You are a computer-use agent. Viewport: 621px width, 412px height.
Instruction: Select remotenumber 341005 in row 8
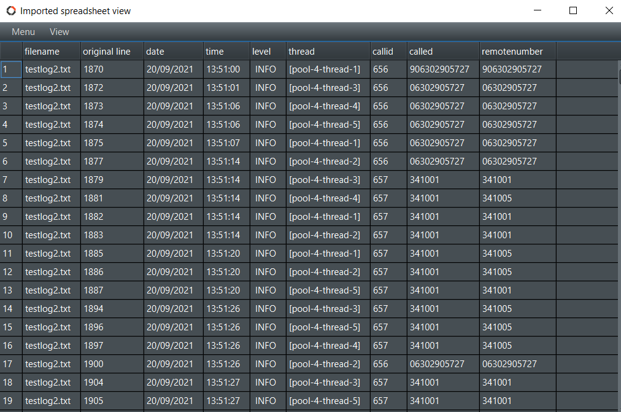point(518,198)
